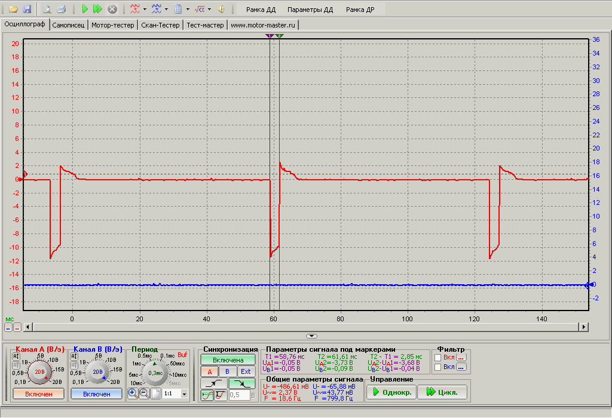The image size is (612, 418).
Task: Open the Скан-Тестер tab
Action: point(160,25)
